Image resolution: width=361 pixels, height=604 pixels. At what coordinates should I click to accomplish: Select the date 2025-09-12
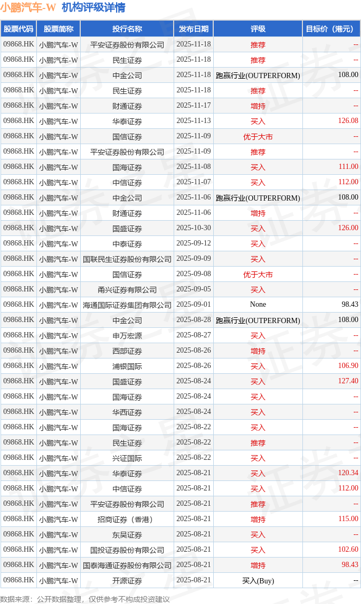pyautogui.click(x=194, y=243)
